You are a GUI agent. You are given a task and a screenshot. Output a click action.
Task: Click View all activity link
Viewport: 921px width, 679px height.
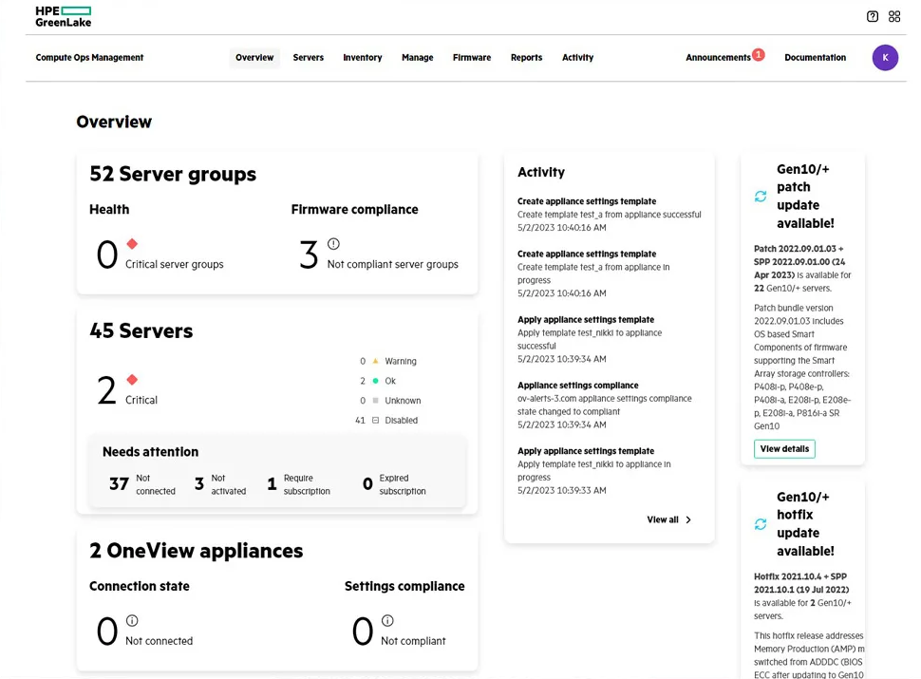point(663,519)
